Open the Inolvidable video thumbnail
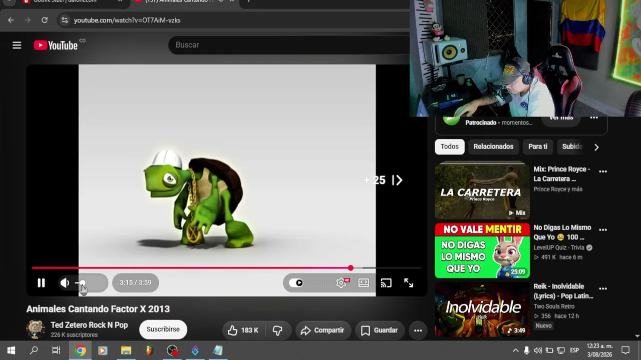 tap(482, 310)
